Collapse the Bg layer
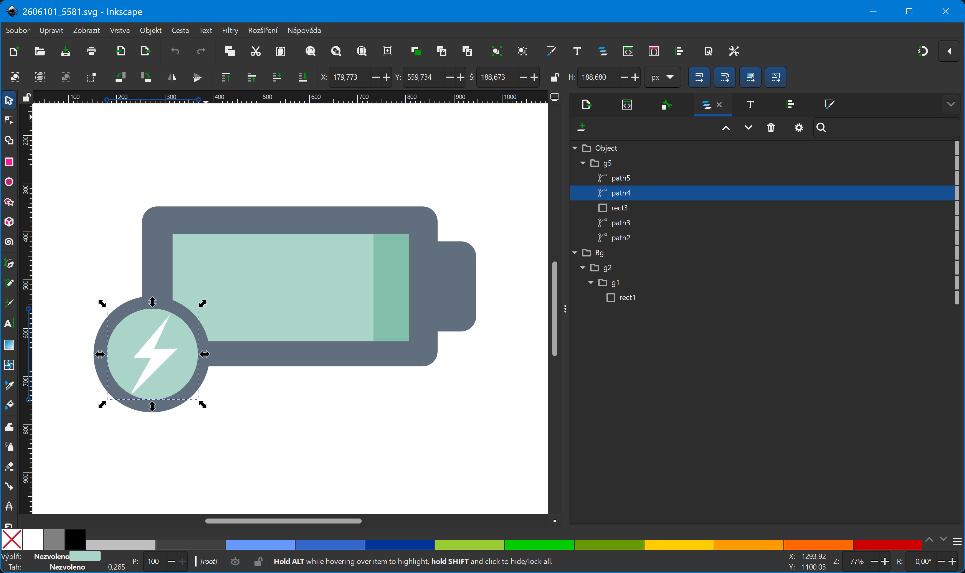The image size is (965, 573). 574,252
